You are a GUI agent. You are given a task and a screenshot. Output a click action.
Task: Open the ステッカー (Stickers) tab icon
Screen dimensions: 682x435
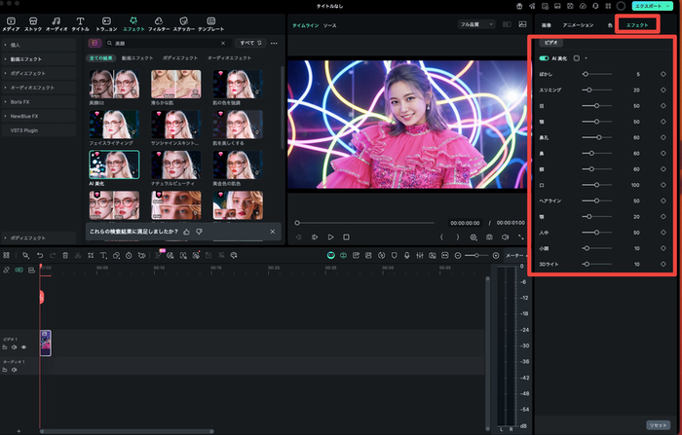182,20
